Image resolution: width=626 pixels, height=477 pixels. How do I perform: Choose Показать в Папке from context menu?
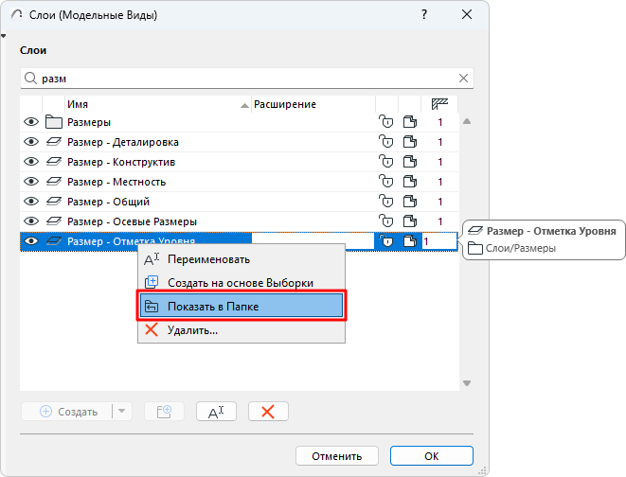pyautogui.click(x=241, y=306)
